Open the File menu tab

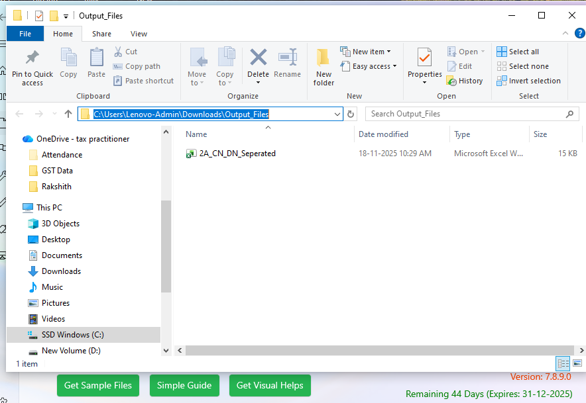click(x=25, y=34)
